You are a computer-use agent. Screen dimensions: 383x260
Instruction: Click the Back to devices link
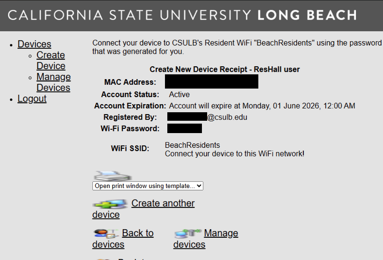coord(137,233)
